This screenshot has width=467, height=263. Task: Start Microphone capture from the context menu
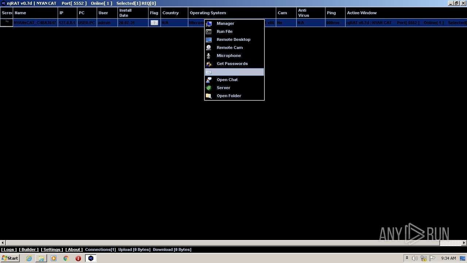[234, 56]
